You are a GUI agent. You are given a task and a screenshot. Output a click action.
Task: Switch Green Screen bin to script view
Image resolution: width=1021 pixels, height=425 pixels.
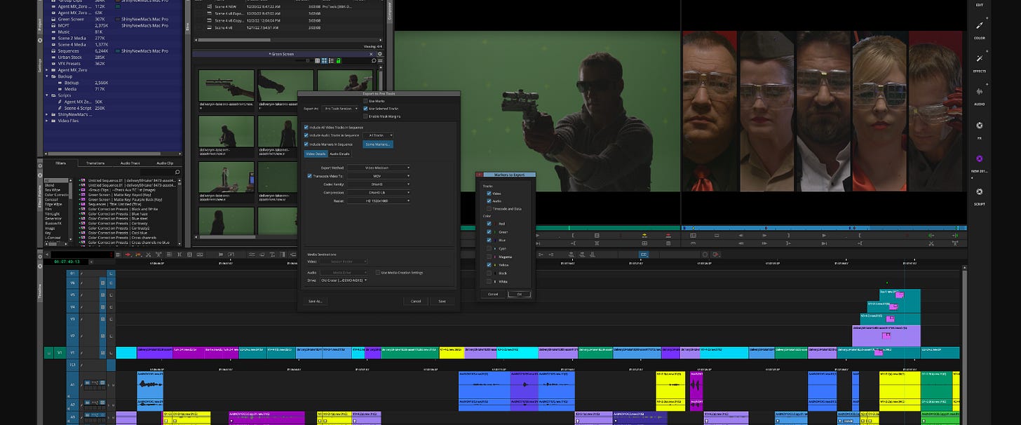click(331, 60)
